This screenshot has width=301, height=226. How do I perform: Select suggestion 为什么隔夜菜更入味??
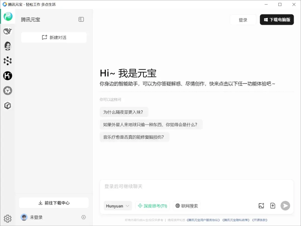pyautogui.click(x=124, y=112)
